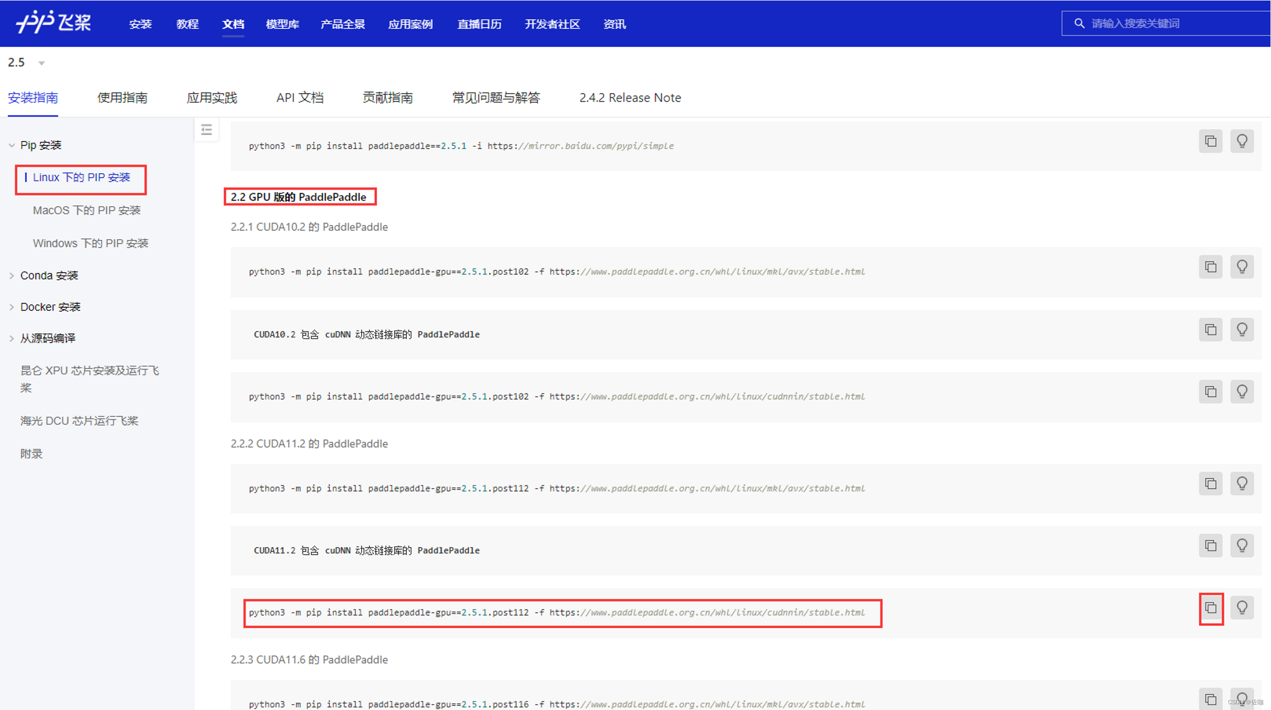Copy the post102 mkl/avx install command

[x=1210, y=267]
